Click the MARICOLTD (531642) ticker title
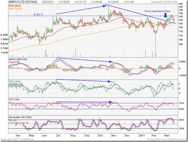This screenshot has width=188, height=142. (x=23, y=2)
